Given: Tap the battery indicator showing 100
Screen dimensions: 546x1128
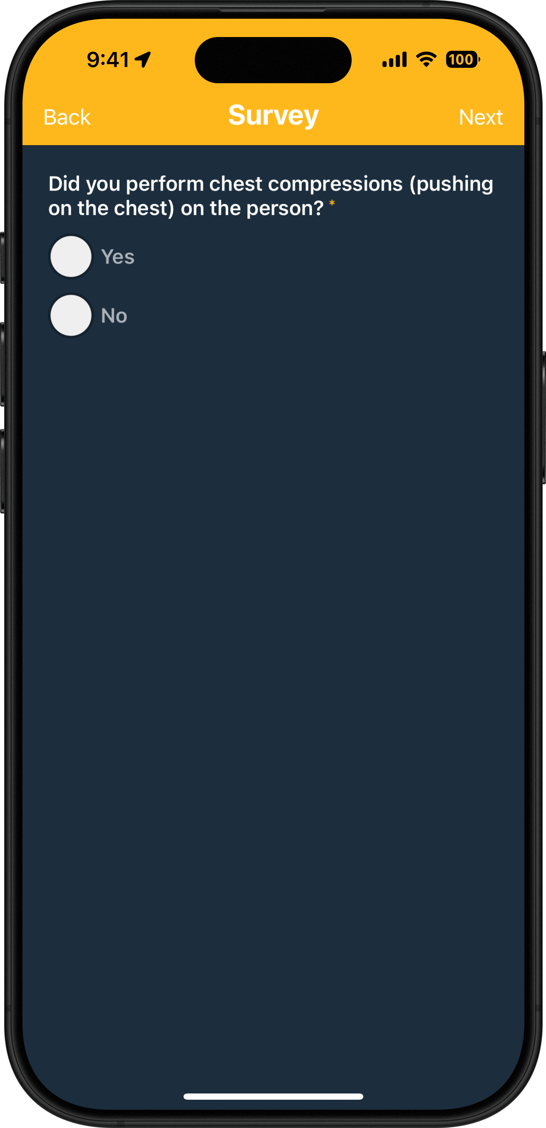Looking at the screenshot, I should click(x=463, y=59).
